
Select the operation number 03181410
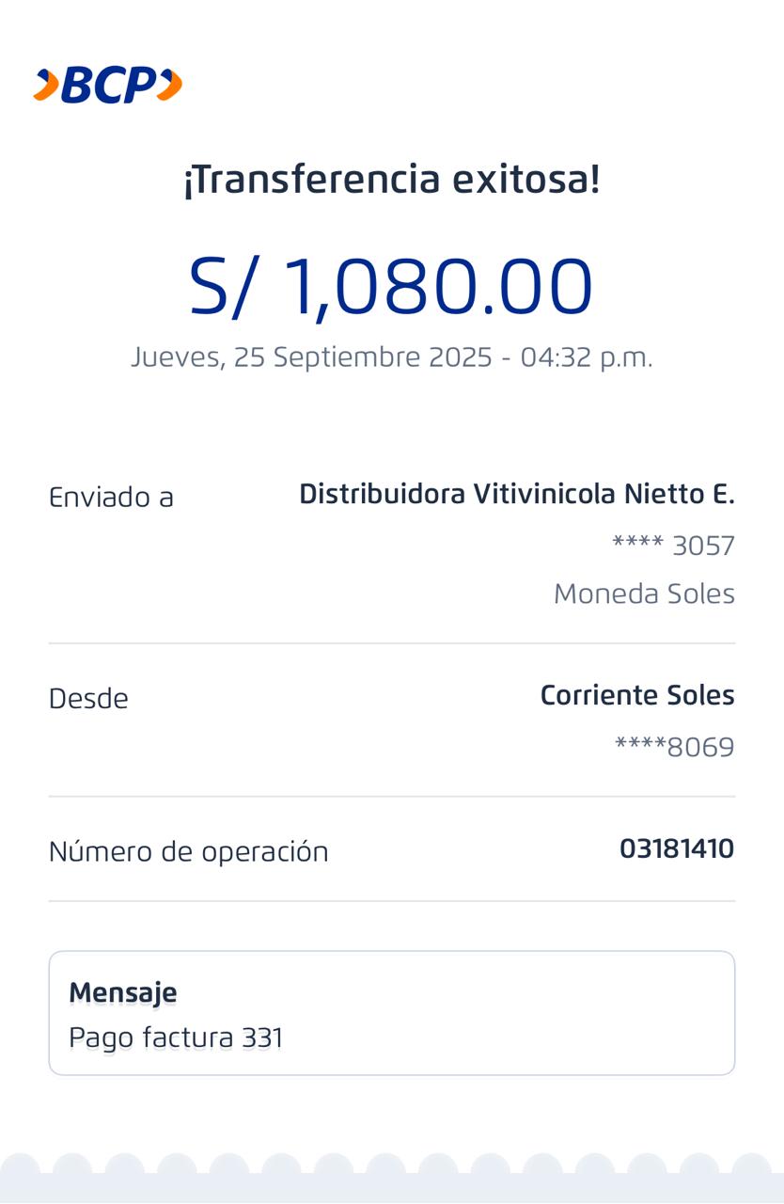click(676, 848)
